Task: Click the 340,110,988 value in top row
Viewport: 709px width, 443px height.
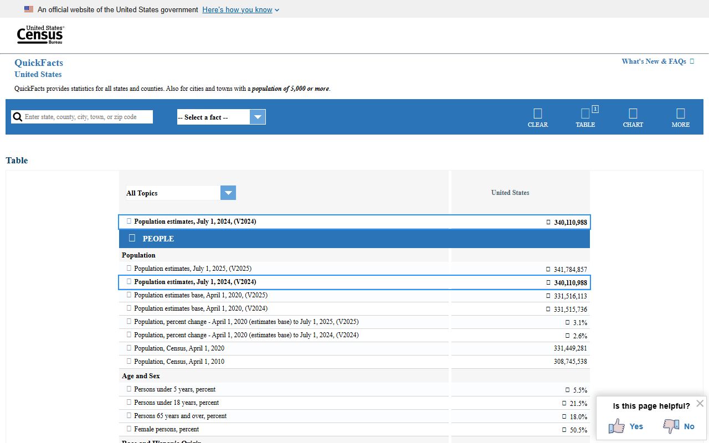Action: point(571,223)
